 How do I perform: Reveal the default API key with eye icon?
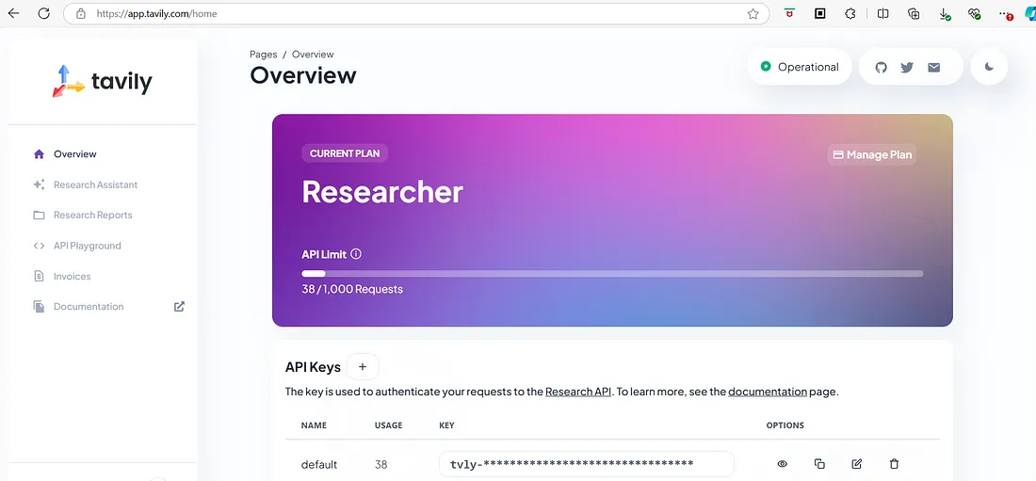pos(783,464)
